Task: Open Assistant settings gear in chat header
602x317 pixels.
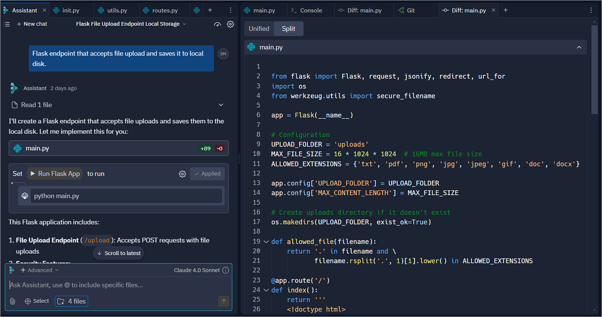Action: [230, 24]
